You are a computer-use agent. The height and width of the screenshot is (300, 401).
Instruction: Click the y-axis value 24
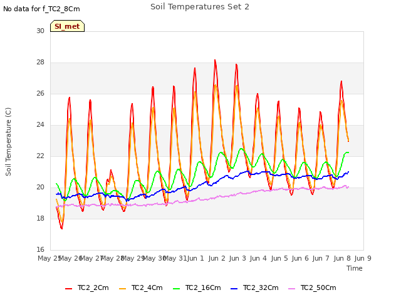pos(40,125)
